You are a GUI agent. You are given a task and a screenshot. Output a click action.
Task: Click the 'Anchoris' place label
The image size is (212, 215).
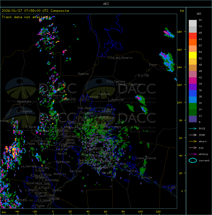[60, 174]
